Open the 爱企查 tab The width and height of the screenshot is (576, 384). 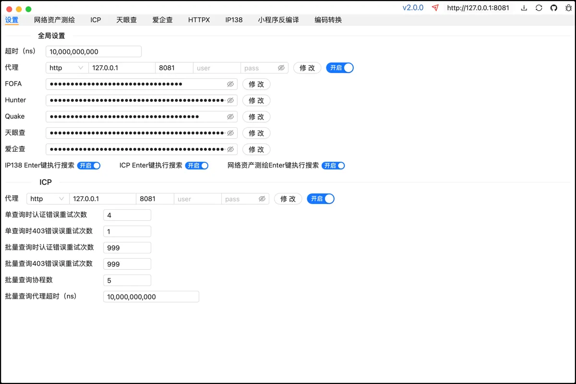162,20
